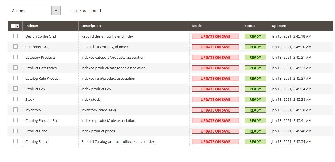Click the Catalog Product Rule indexer name
Screen dimensions: 335x162
click(42, 120)
